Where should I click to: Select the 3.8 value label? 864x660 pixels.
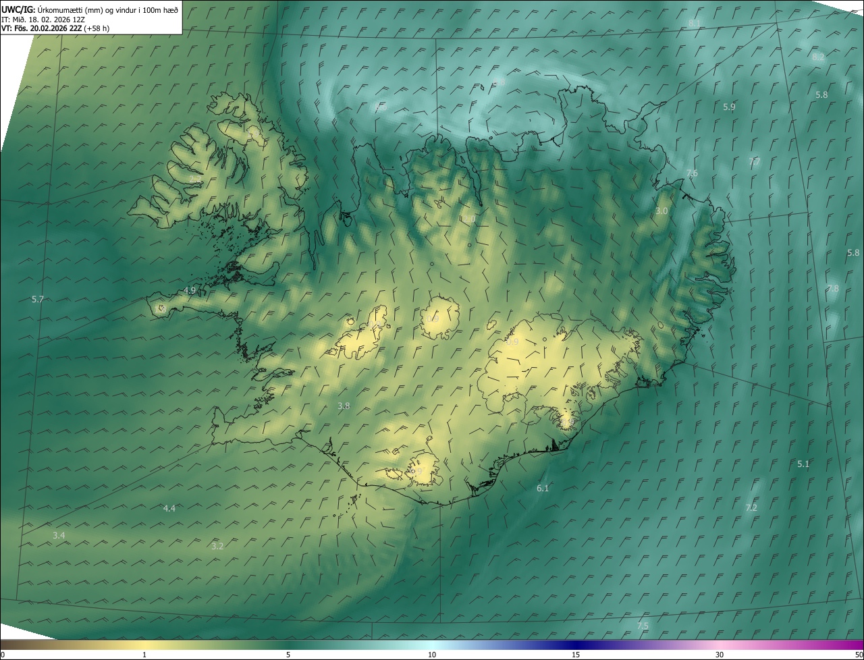click(x=344, y=406)
